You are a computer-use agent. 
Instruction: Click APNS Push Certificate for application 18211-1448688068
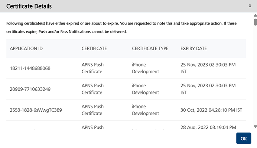[x=92, y=68]
